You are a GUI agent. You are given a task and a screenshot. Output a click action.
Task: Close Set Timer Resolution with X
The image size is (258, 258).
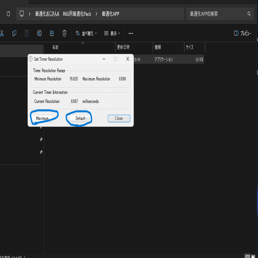[127, 59]
